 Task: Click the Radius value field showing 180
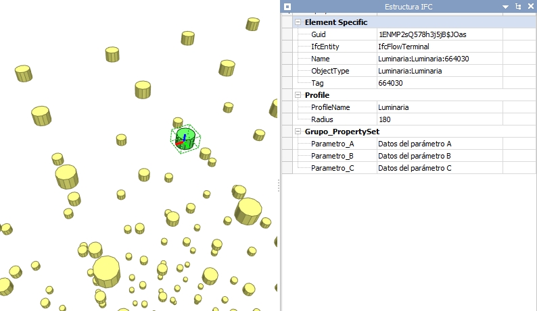click(384, 119)
